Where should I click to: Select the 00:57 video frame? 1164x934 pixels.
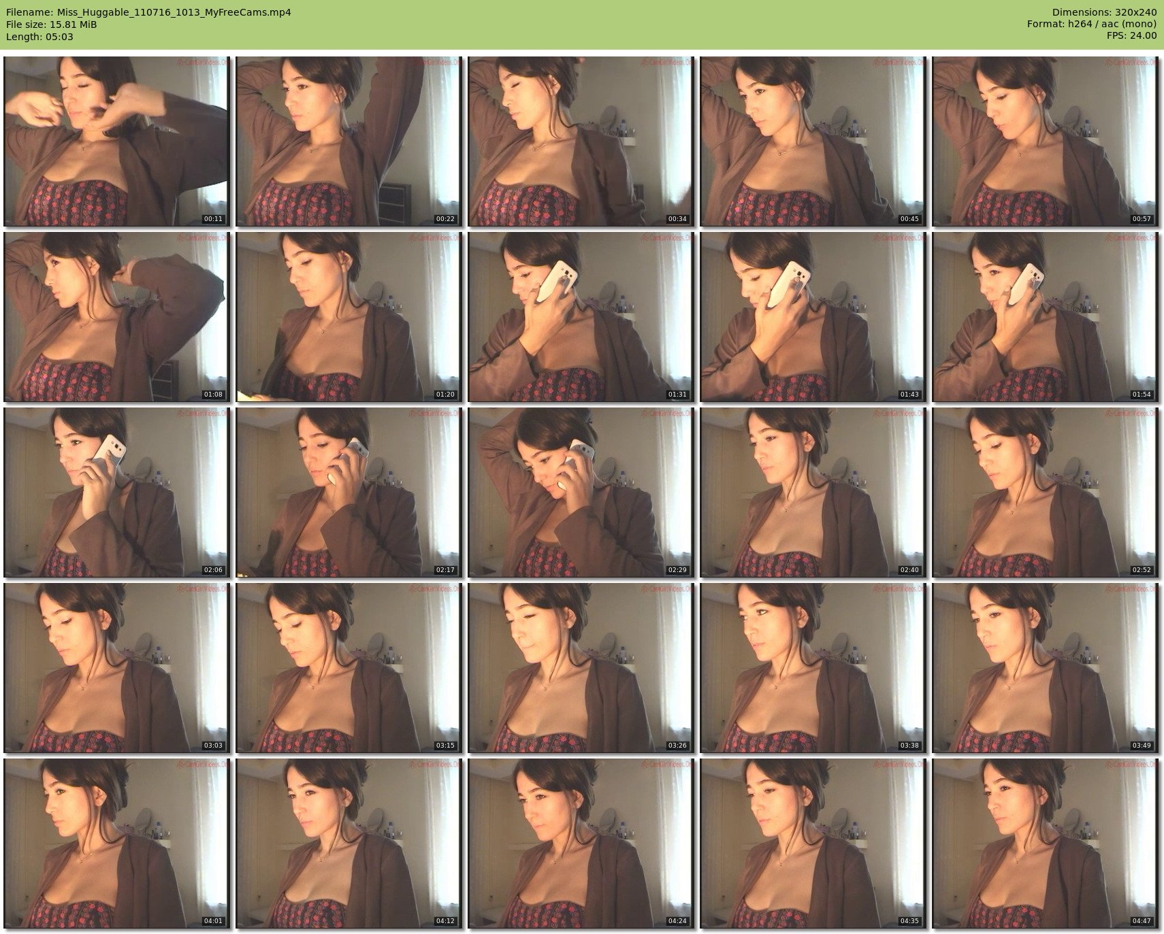[1045, 141]
